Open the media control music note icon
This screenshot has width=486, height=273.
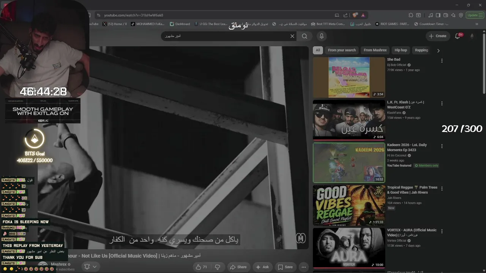431,15
